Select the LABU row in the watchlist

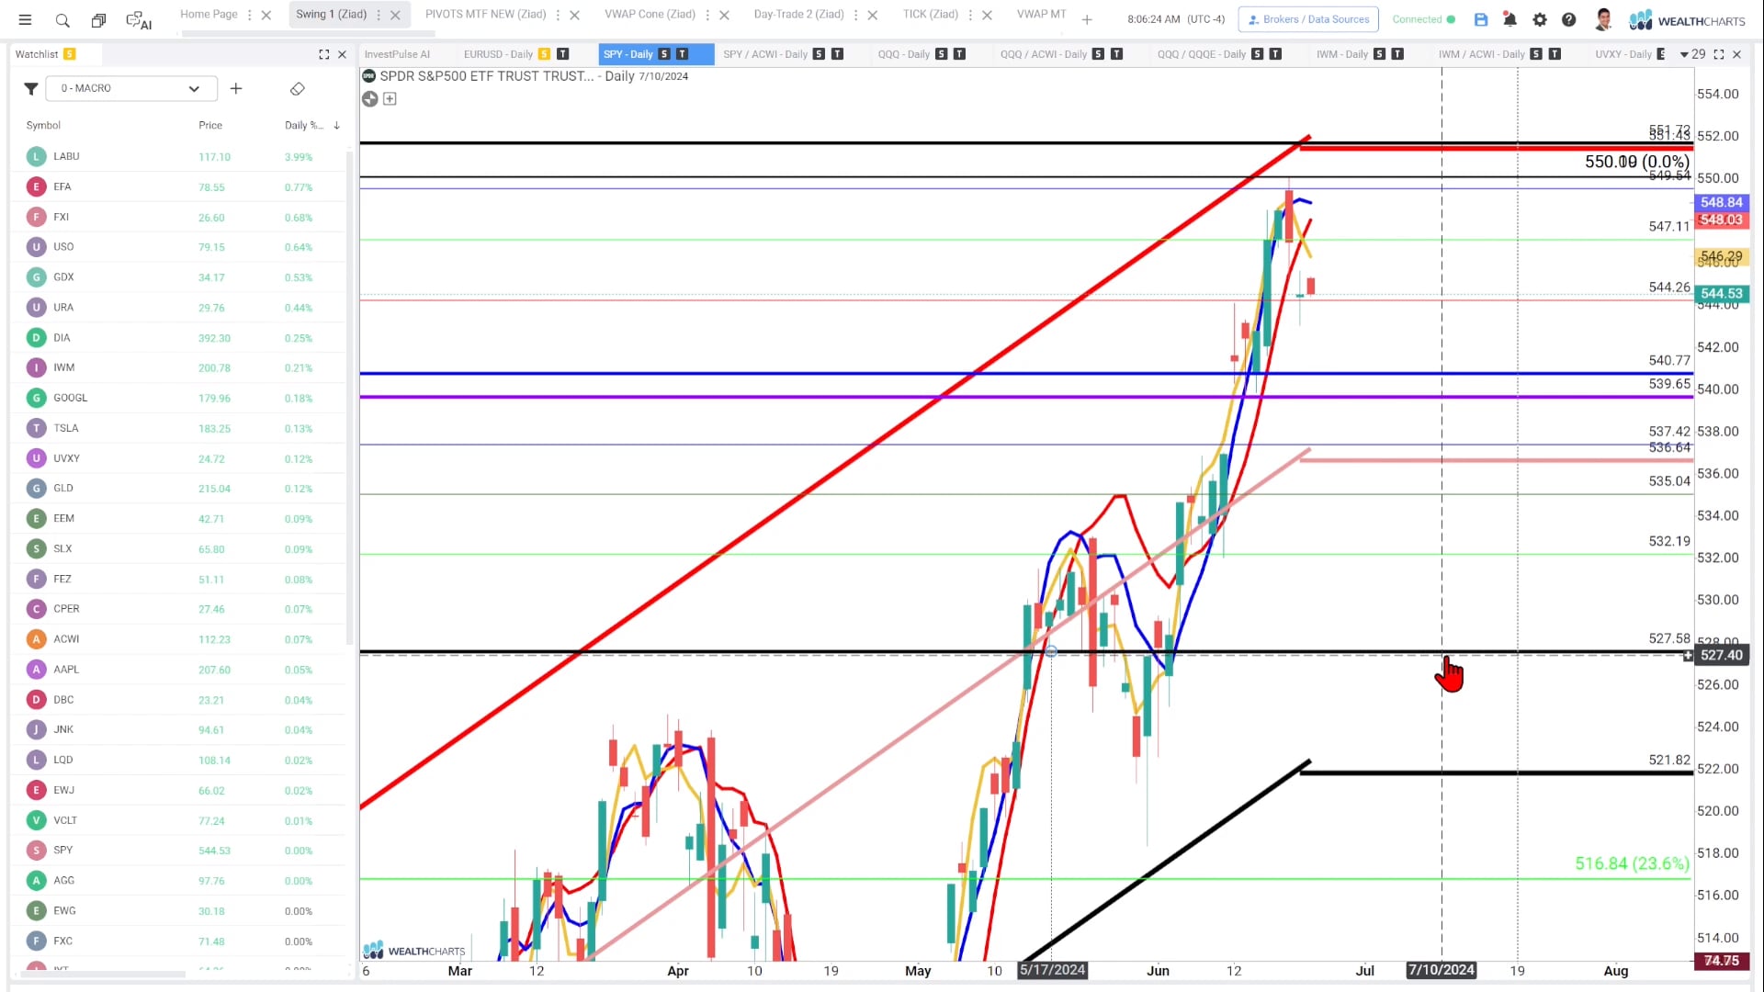coord(179,156)
